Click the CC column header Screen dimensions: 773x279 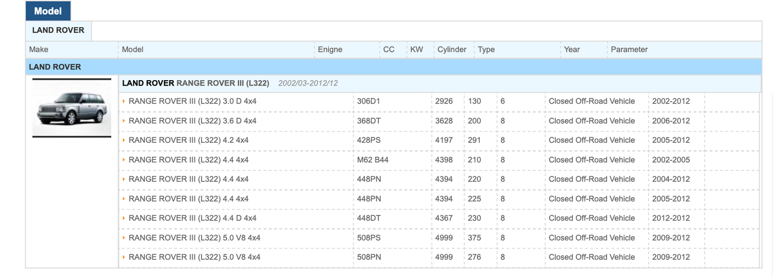point(389,49)
